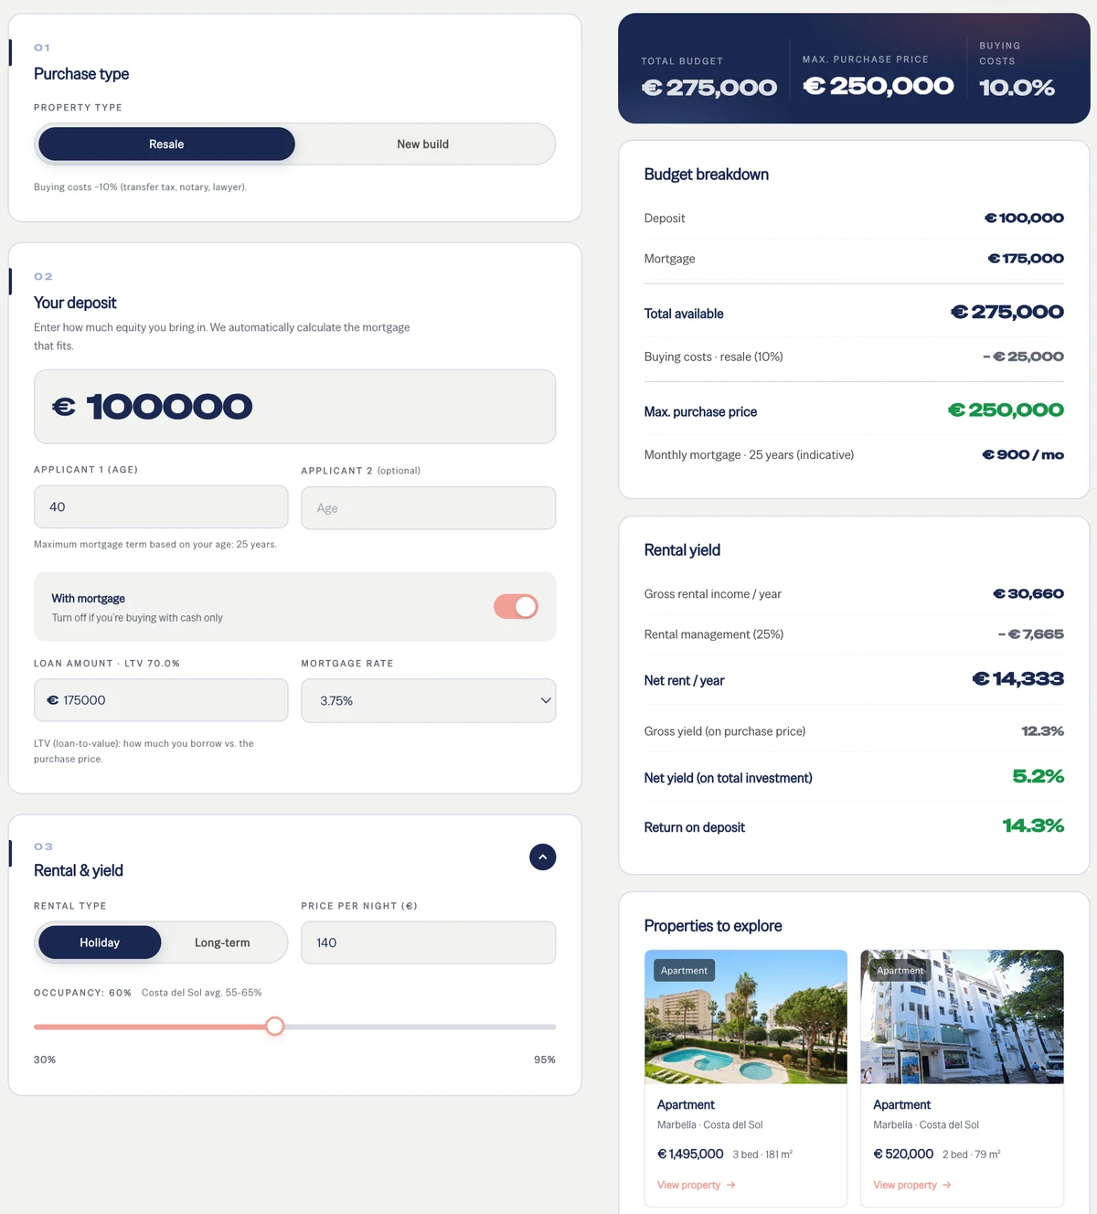Select Holiday rental type
The width and height of the screenshot is (1097, 1214).
click(100, 942)
